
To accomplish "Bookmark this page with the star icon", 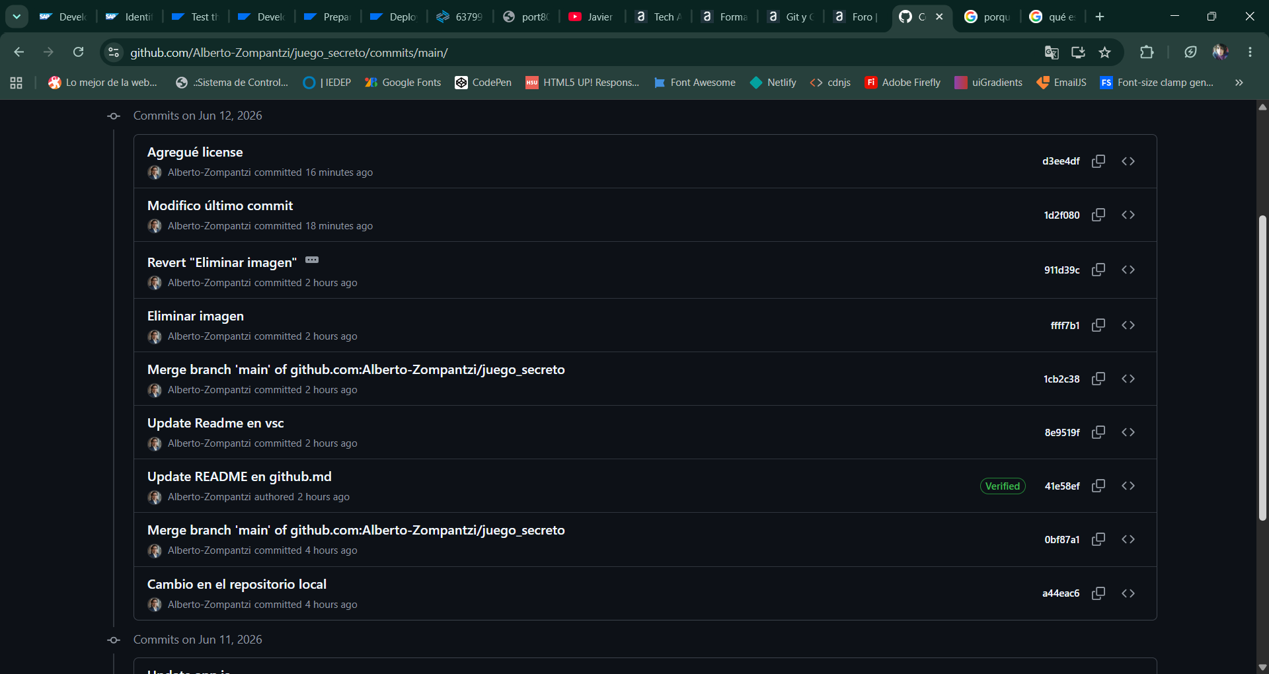I will tap(1104, 52).
